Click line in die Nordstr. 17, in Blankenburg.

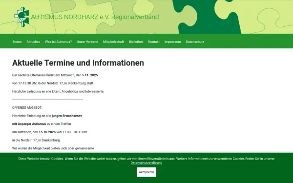coord(36,140)
